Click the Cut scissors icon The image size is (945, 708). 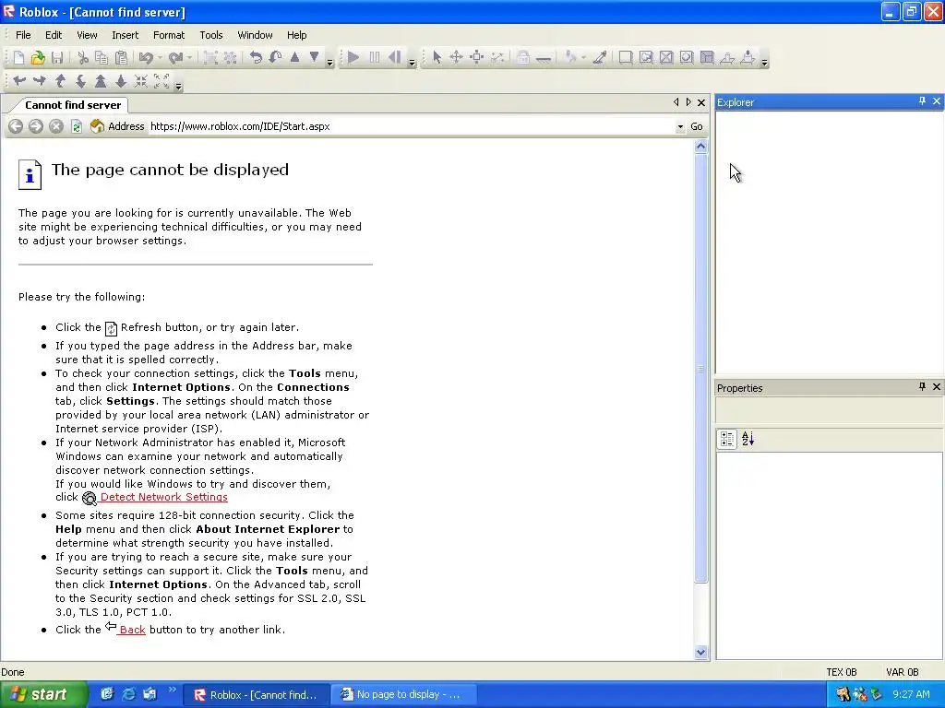coord(83,58)
